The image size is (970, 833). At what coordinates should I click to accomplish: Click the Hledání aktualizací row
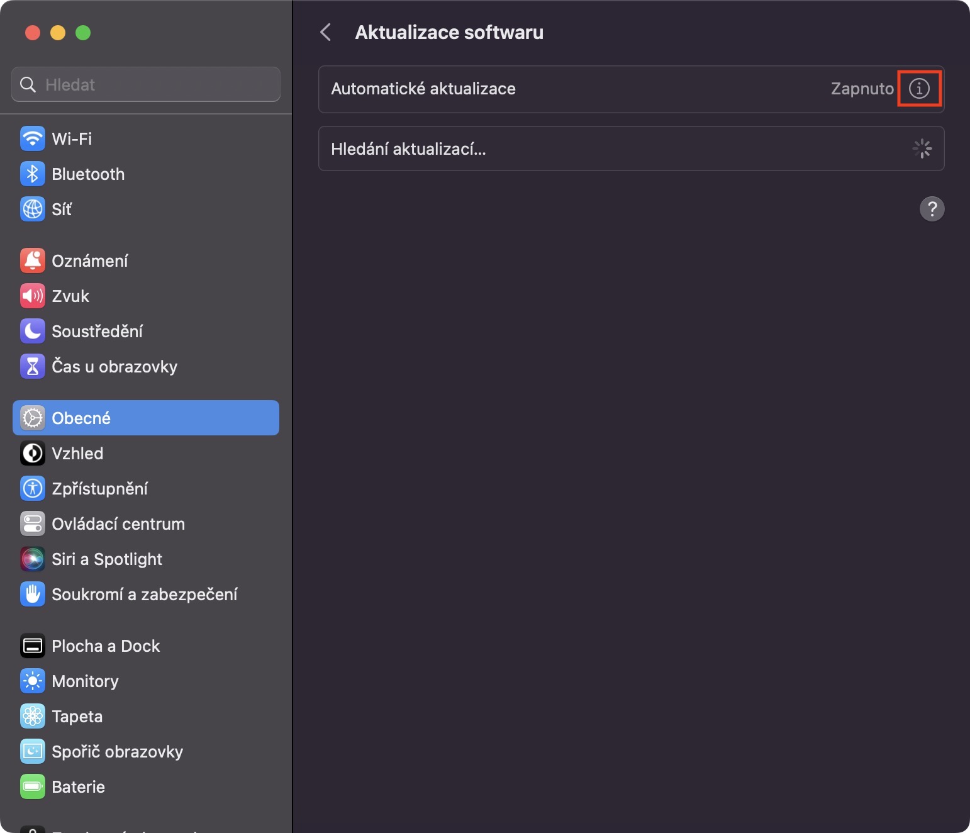tap(630, 149)
